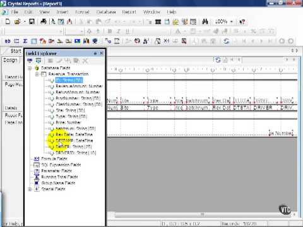Collapse the Revenue_Transaction table node

point(37,74)
